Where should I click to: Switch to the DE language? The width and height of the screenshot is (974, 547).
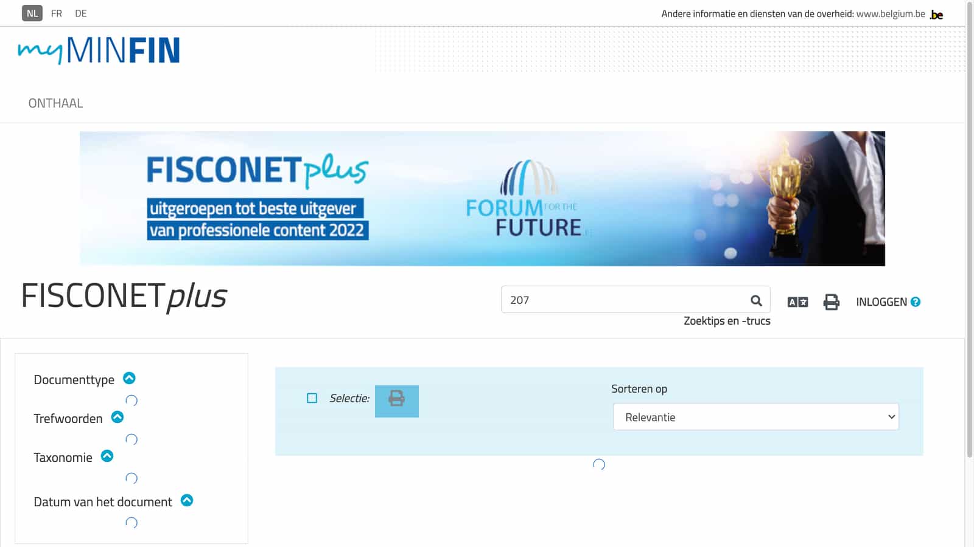pos(80,13)
